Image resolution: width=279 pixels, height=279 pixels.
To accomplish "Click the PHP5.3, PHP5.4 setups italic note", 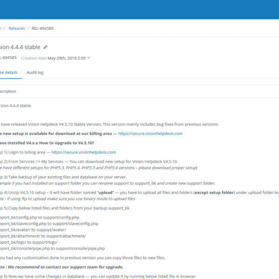I will pos(99,168).
